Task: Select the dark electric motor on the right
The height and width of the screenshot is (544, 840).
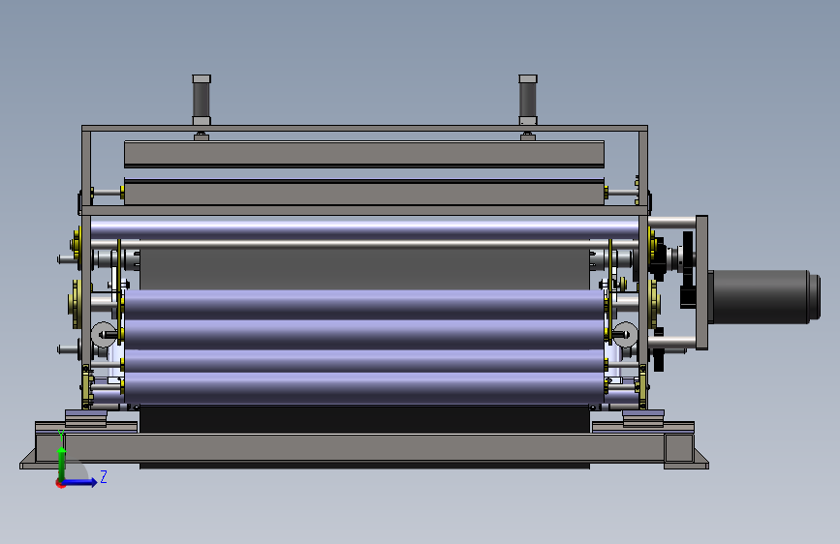Action: coord(765,296)
